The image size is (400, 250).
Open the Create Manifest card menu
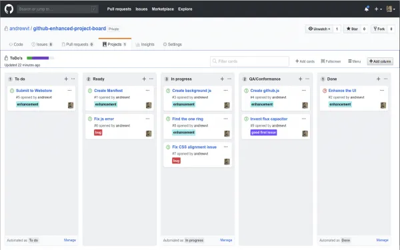148,90
